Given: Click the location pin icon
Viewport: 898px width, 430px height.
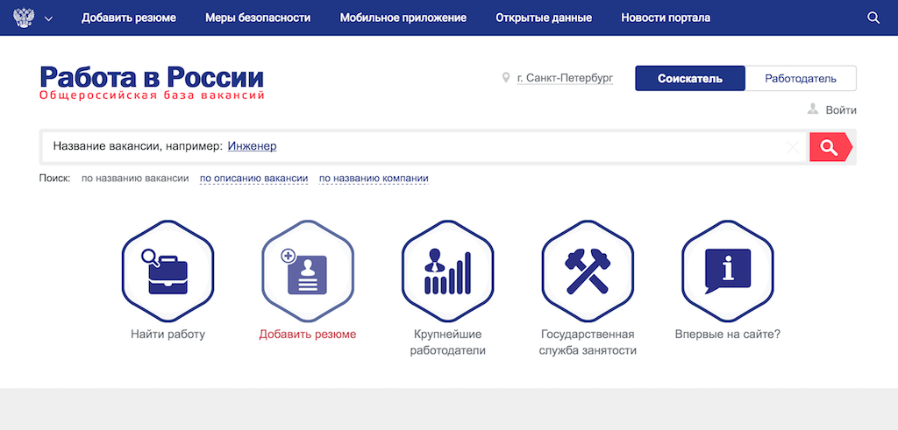Looking at the screenshot, I should (x=506, y=78).
